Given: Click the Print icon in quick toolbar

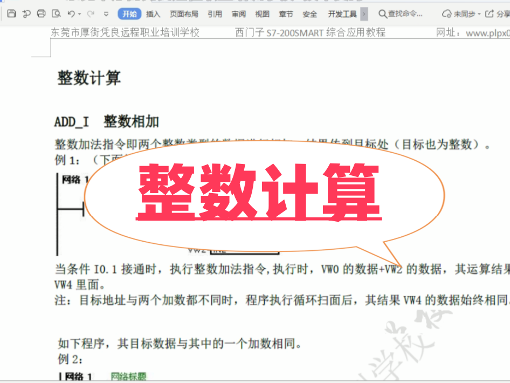Looking at the screenshot, I should 41,14.
